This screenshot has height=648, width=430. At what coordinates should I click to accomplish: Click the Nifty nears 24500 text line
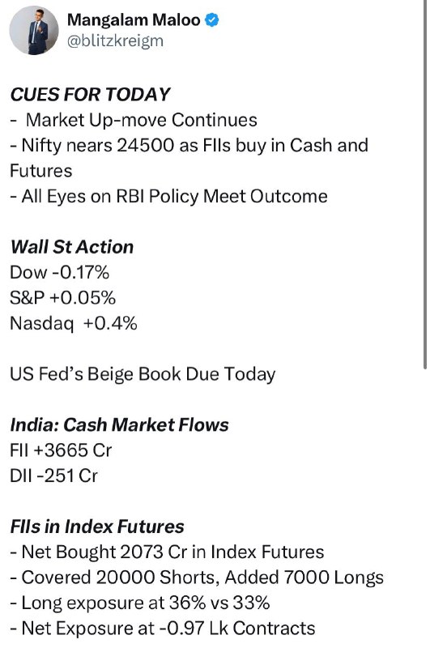coord(189,158)
